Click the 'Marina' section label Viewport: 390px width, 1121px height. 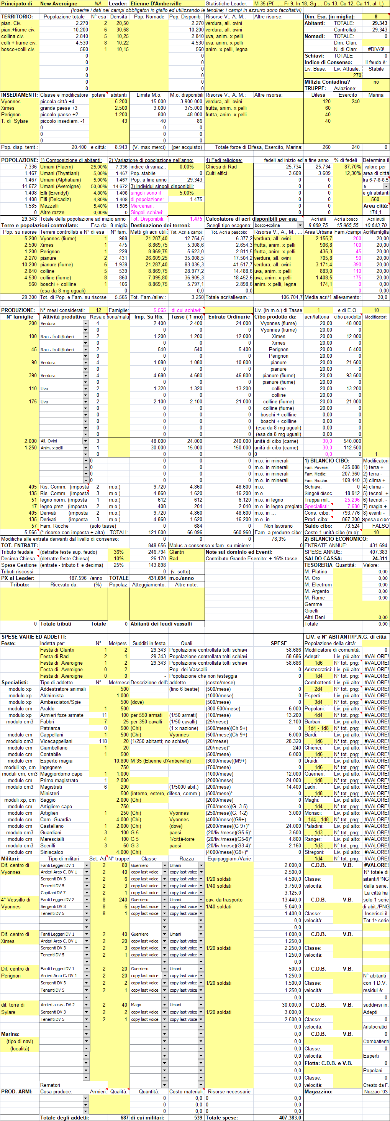pyautogui.click(x=10, y=1033)
